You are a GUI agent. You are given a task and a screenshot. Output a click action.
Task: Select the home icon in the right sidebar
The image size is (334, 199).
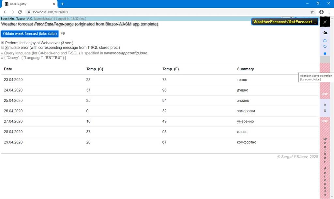click(325, 40)
